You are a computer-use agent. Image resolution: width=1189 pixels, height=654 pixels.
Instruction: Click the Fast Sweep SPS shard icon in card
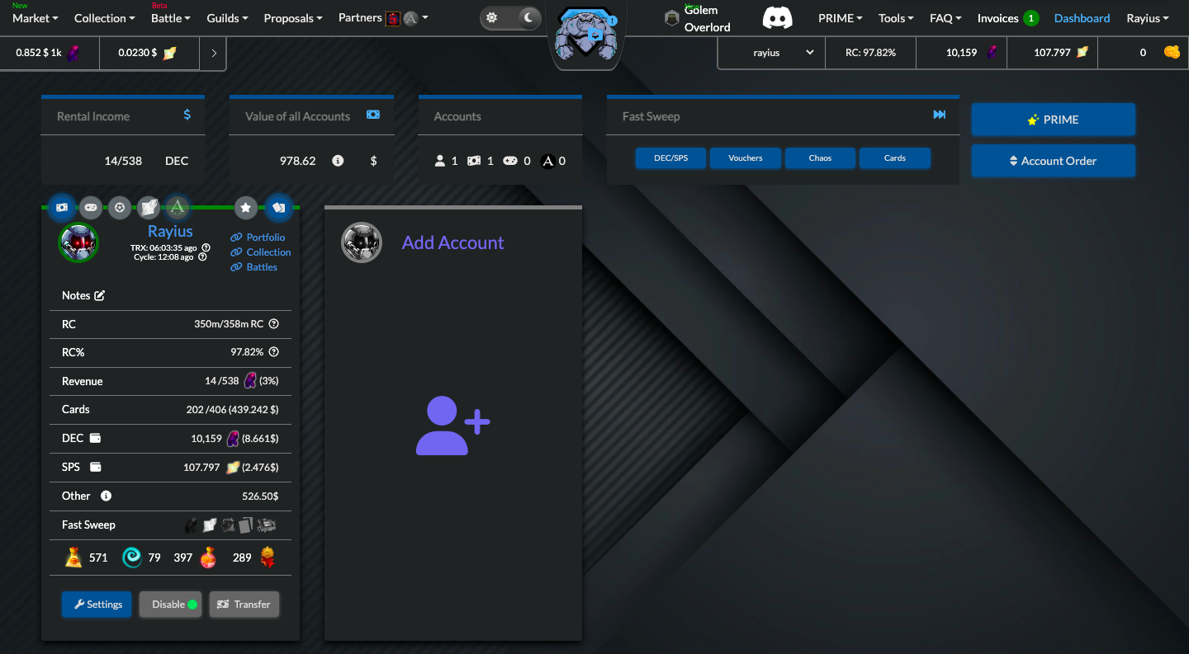click(210, 525)
